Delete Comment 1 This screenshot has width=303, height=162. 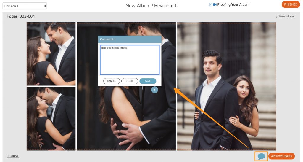click(130, 81)
